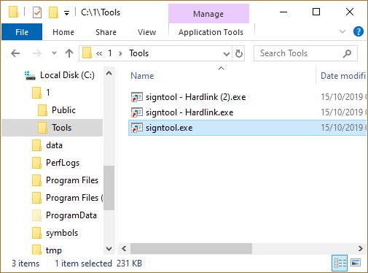
Task: Go forward with the right arrow
Action: point(37,53)
